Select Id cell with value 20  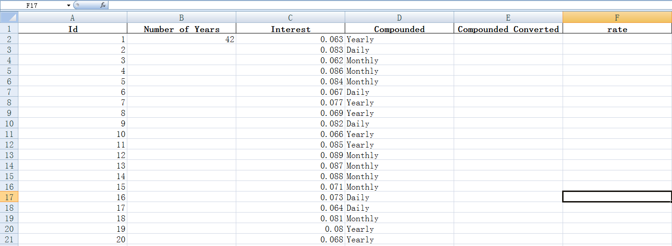point(73,239)
